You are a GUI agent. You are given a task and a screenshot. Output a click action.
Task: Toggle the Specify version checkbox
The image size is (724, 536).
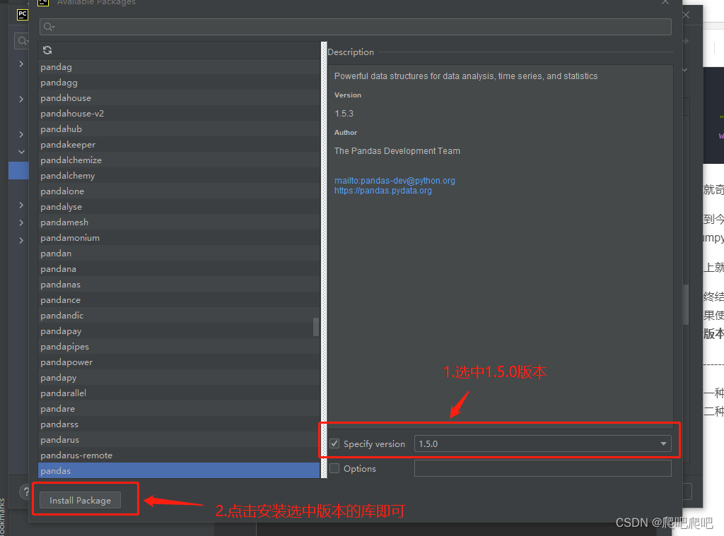(334, 443)
